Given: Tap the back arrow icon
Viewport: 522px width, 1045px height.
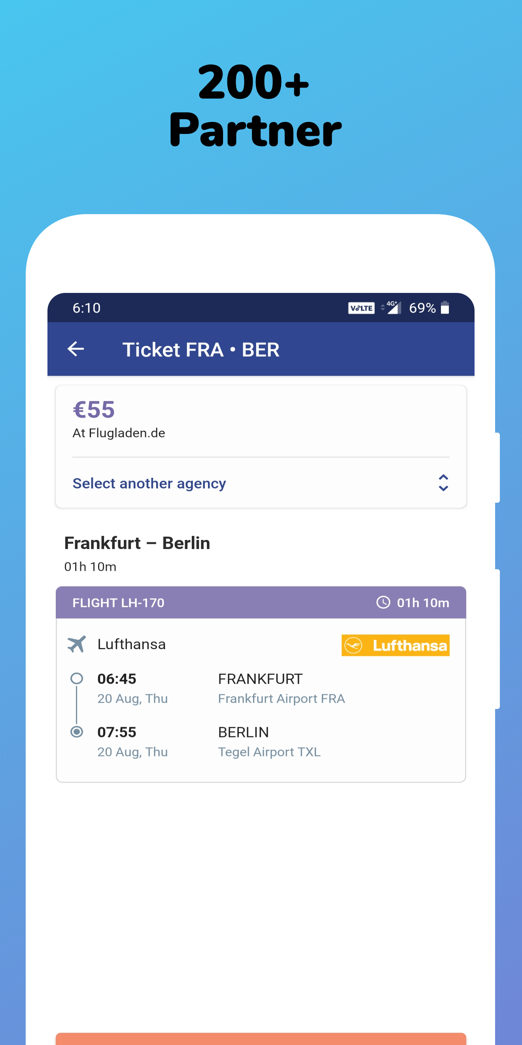Looking at the screenshot, I should pyautogui.click(x=76, y=349).
